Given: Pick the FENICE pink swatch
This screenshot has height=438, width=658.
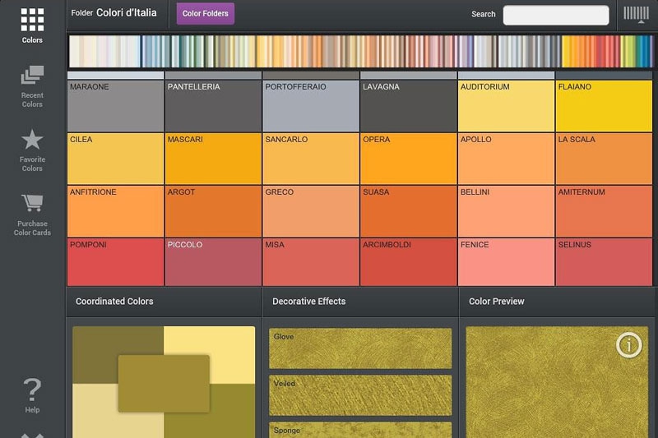Looking at the screenshot, I should pyautogui.click(x=506, y=262).
